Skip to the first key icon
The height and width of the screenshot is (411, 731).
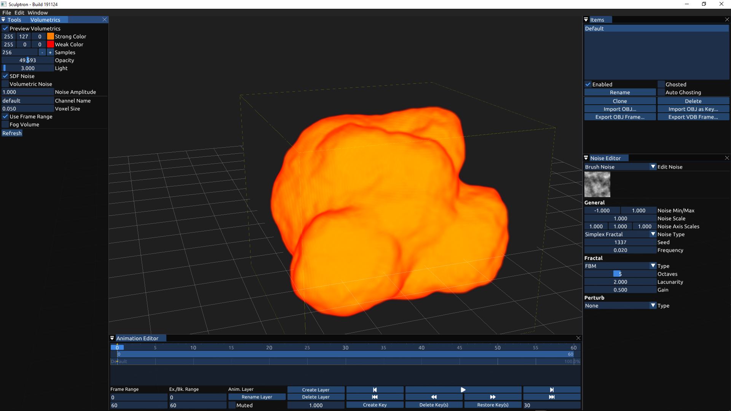click(375, 397)
